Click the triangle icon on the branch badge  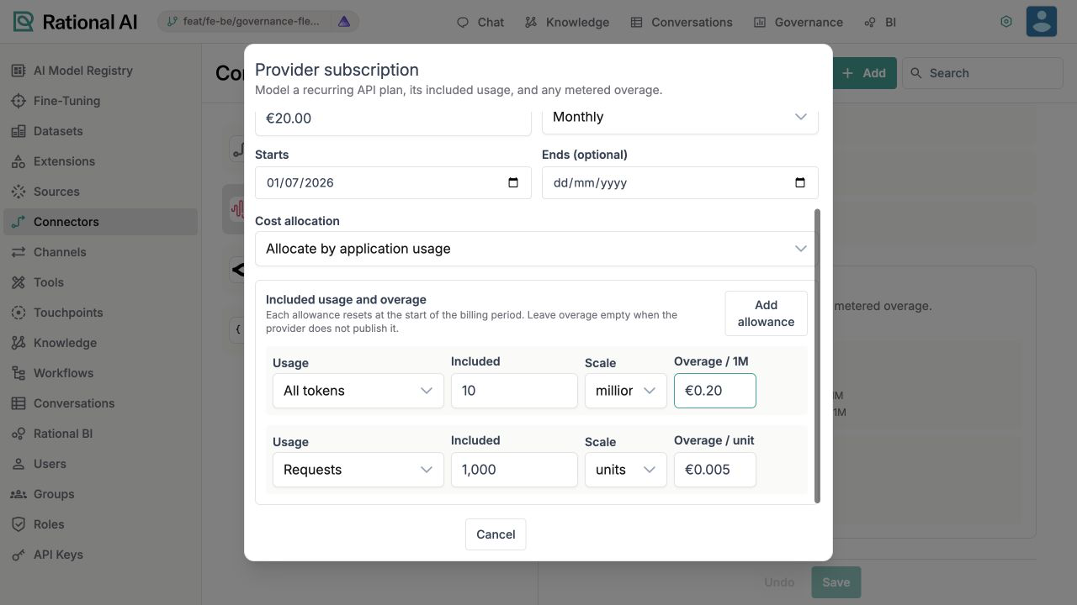pyautogui.click(x=344, y=22)
